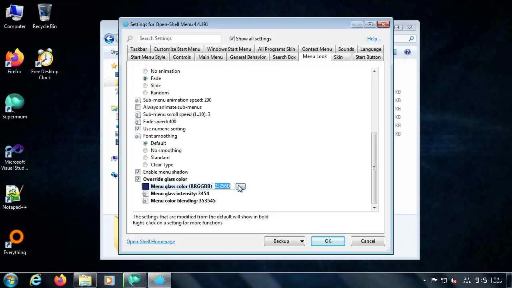Click the Font smoothing setting icon
This screenshot has height=288, width=512.
(x=138, y=136)
